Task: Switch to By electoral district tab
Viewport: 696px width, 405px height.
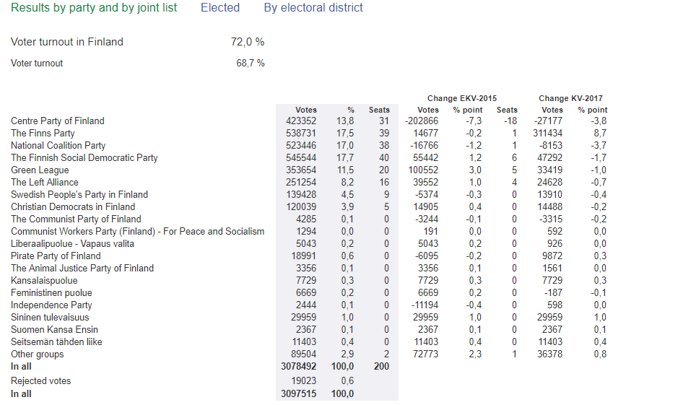Action: coord(313,8)
